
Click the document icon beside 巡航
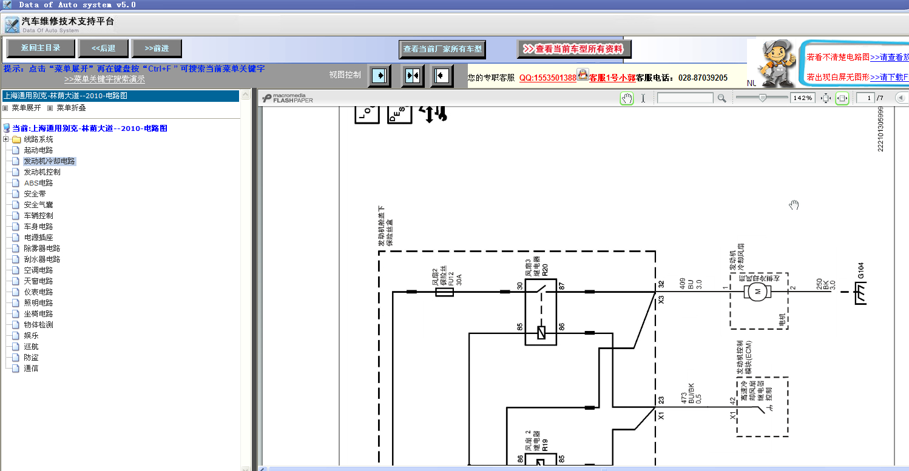pos(16,347)
